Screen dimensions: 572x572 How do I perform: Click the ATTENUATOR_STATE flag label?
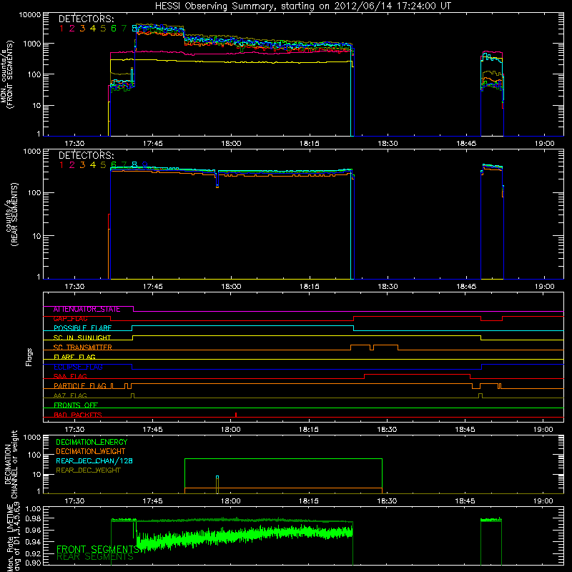click(x=87, y=309)
